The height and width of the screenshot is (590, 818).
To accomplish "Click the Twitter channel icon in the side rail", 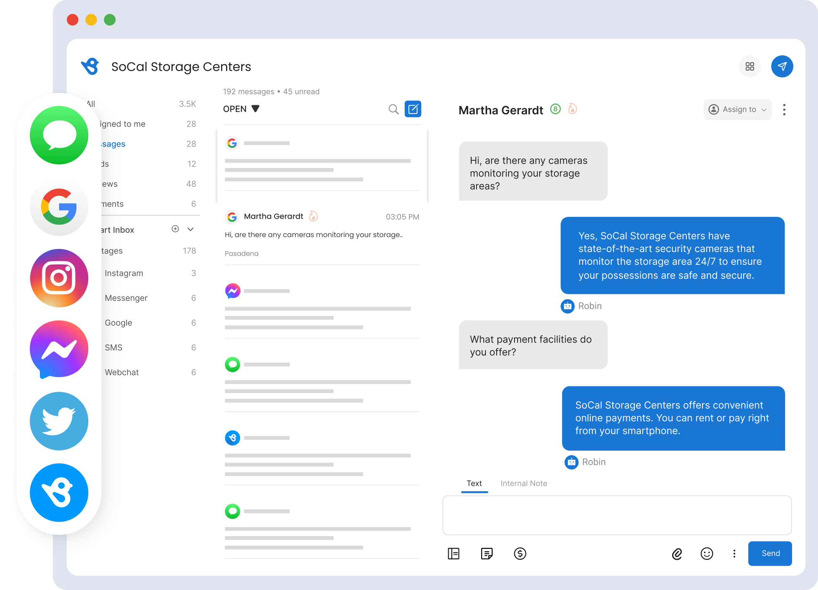I will 58,421.
